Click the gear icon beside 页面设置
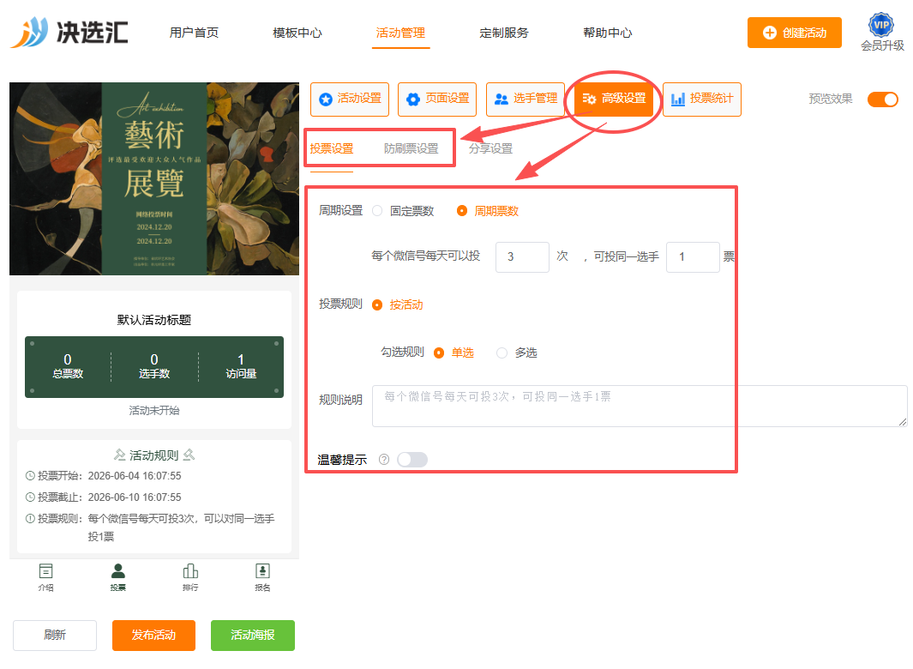The image size is (913, 669). tap(413, 99)
